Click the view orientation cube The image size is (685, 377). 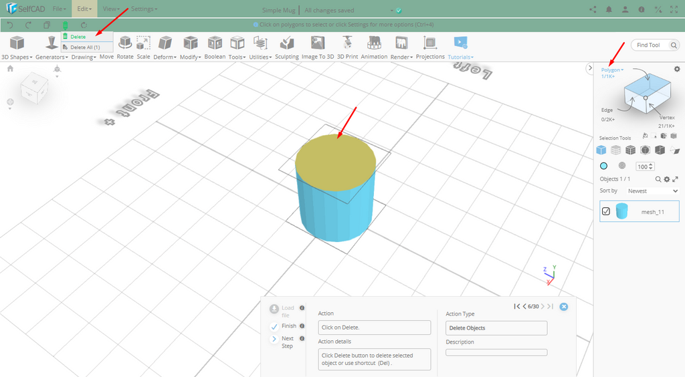(34, 89)
